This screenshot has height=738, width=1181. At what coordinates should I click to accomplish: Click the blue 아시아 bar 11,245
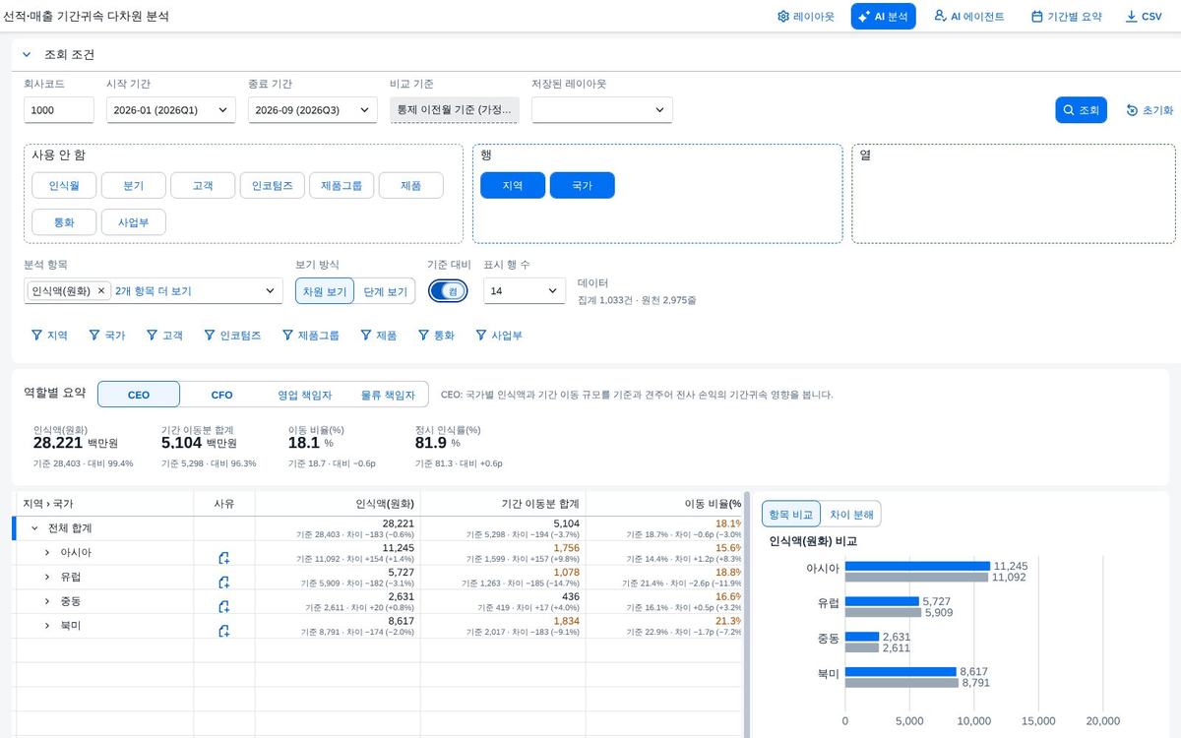pos(917,566)
